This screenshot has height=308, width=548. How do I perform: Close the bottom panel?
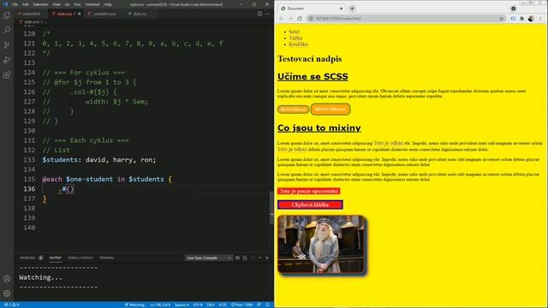267,258
